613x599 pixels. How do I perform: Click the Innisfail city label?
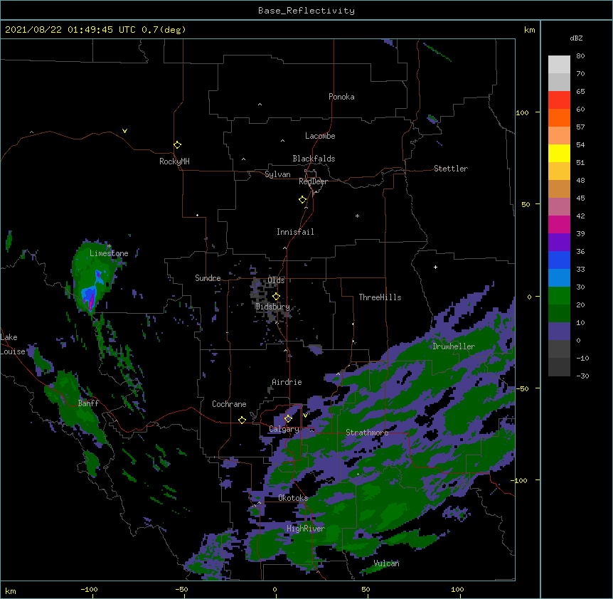295,232
